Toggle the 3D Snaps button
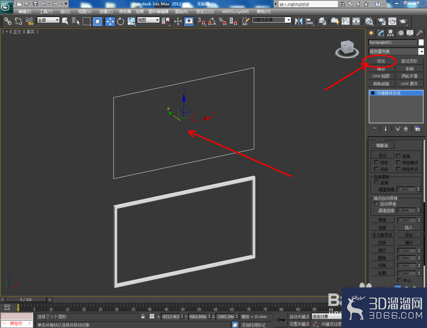427x328 pixels. (x=202, y=21)
